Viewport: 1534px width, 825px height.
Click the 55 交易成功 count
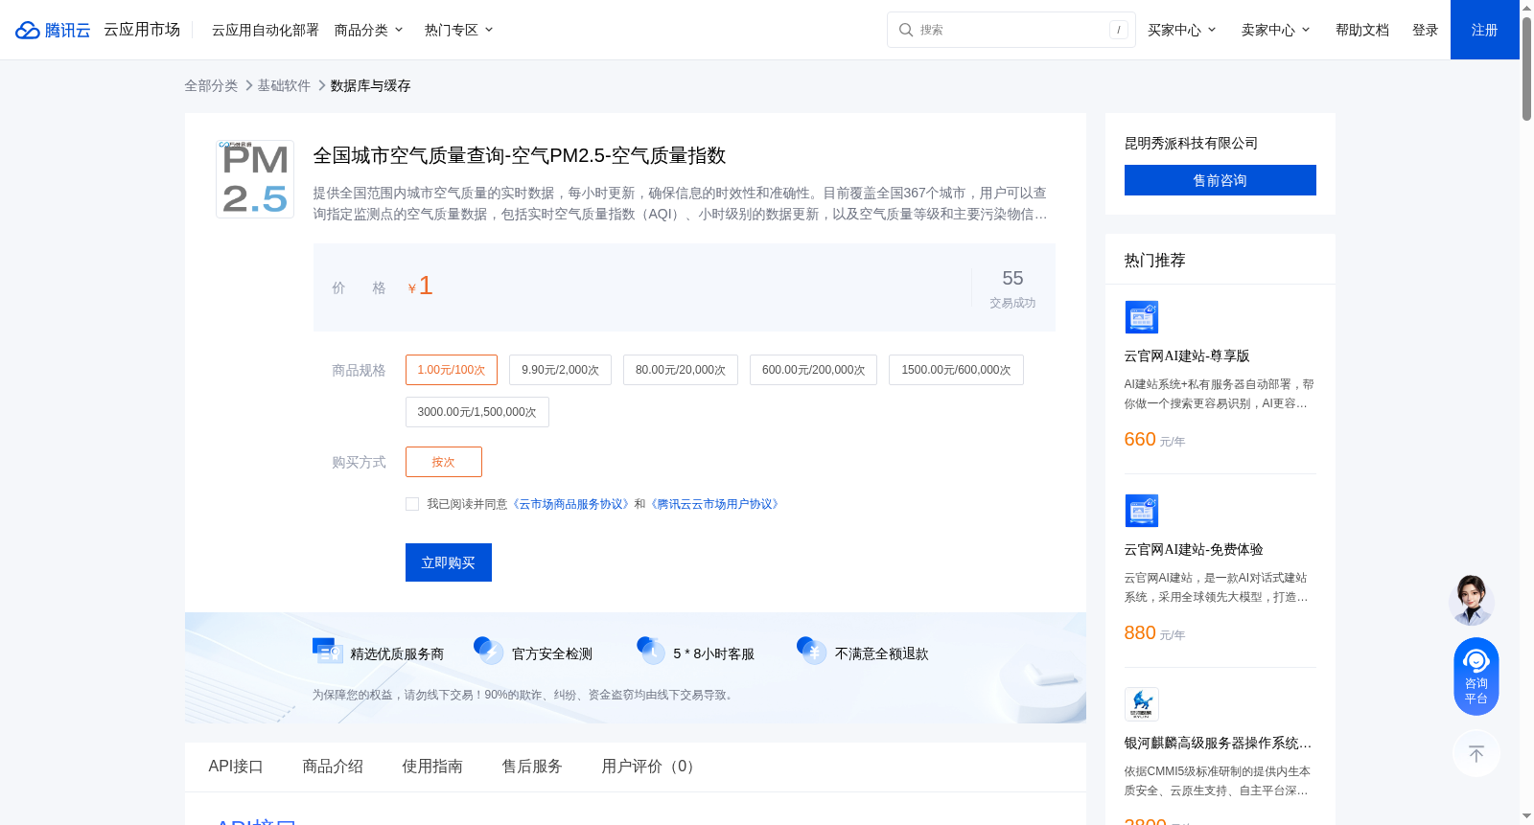1012,288
